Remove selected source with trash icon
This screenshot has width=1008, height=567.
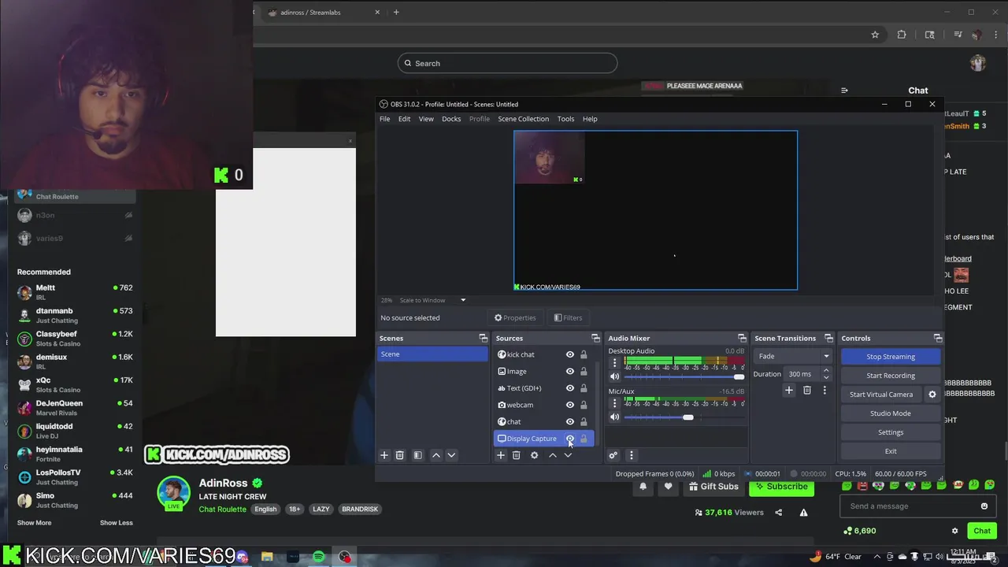pos(517,455)
